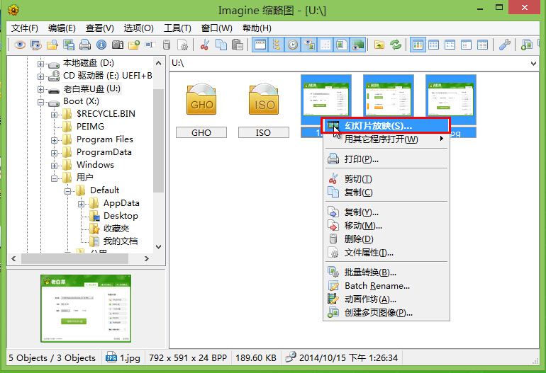Toggle the dotted grid toolbar button

pyautogui.click(x=325, y=45)
